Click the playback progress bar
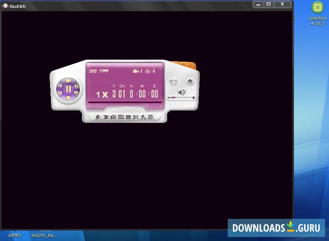 pyautogui.click(x=125, y=103)
